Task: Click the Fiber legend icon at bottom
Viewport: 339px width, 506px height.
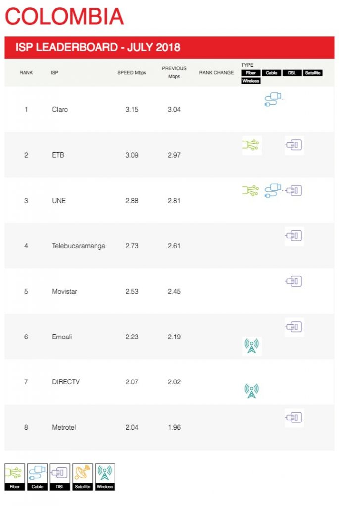Action: pyautogui.click(x=14, y=477)
